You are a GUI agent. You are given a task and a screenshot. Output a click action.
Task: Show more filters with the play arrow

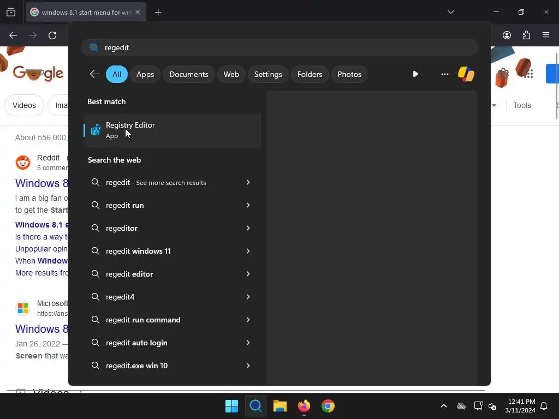click(415, 74)
